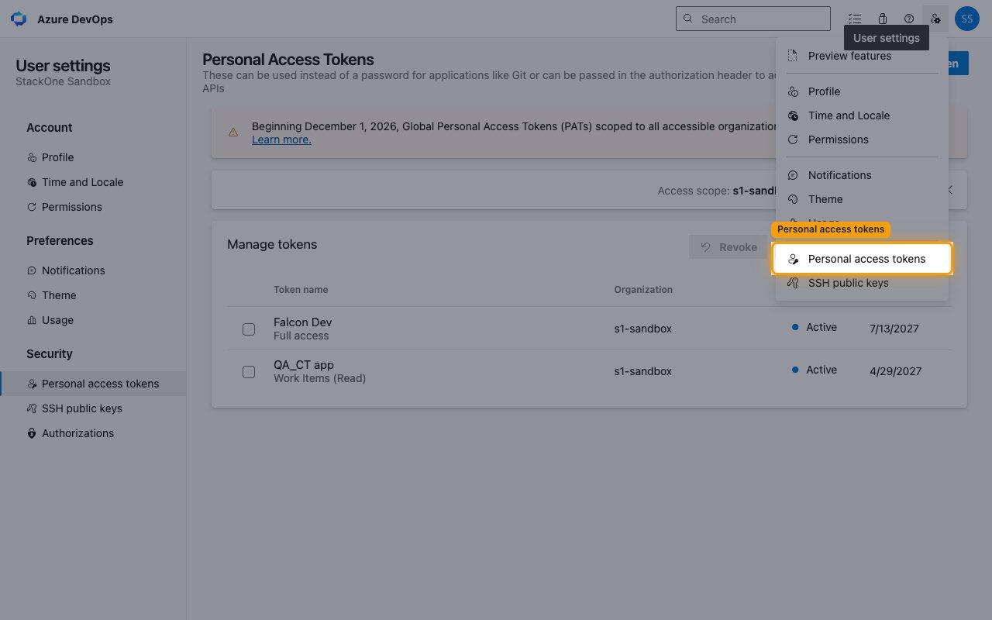This screenshot has height=620, width=992.
Task: Select the Falcon Dev token checkbox
Action: click(249, 329)
